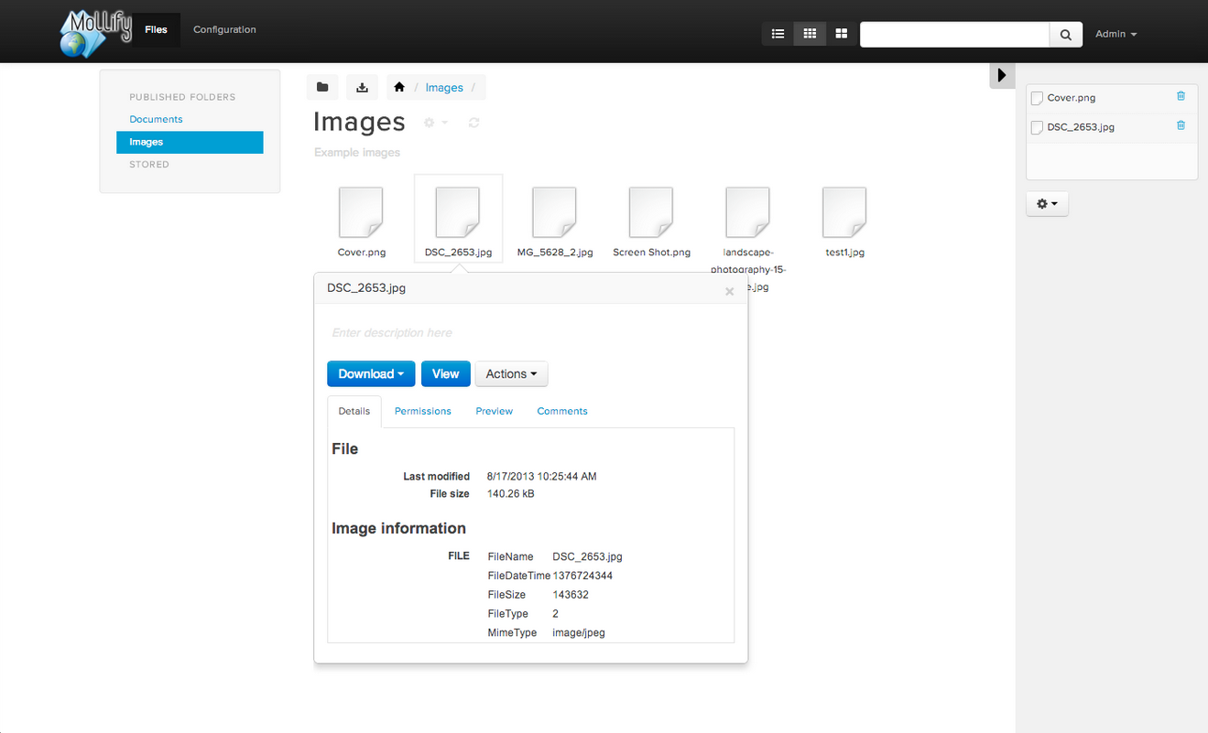
Task: Click the Screen Shot.png file name
Action: [x=651, y=252]
